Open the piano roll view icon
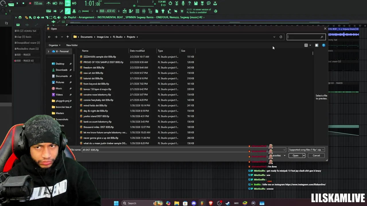This screenshot has width=367, height=206. (x=131, y=11)
